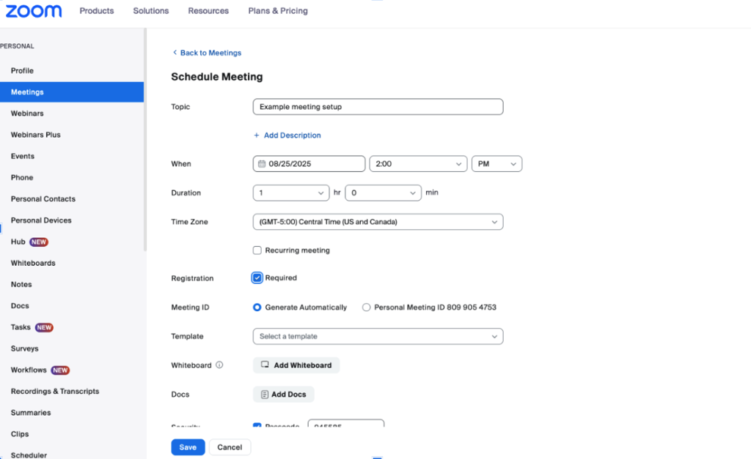Click the document icon in Add Docs
751x459 pixels.
[265, 395]
